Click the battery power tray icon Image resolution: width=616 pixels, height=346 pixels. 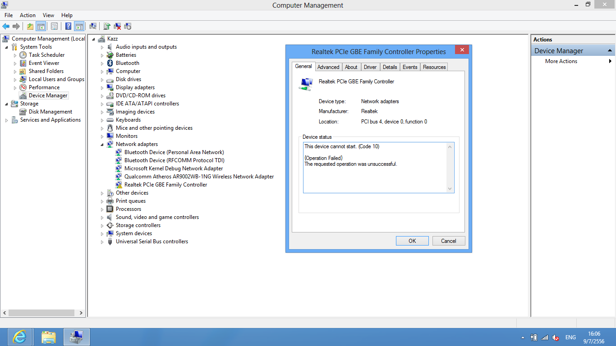click(x=534, y=337)
